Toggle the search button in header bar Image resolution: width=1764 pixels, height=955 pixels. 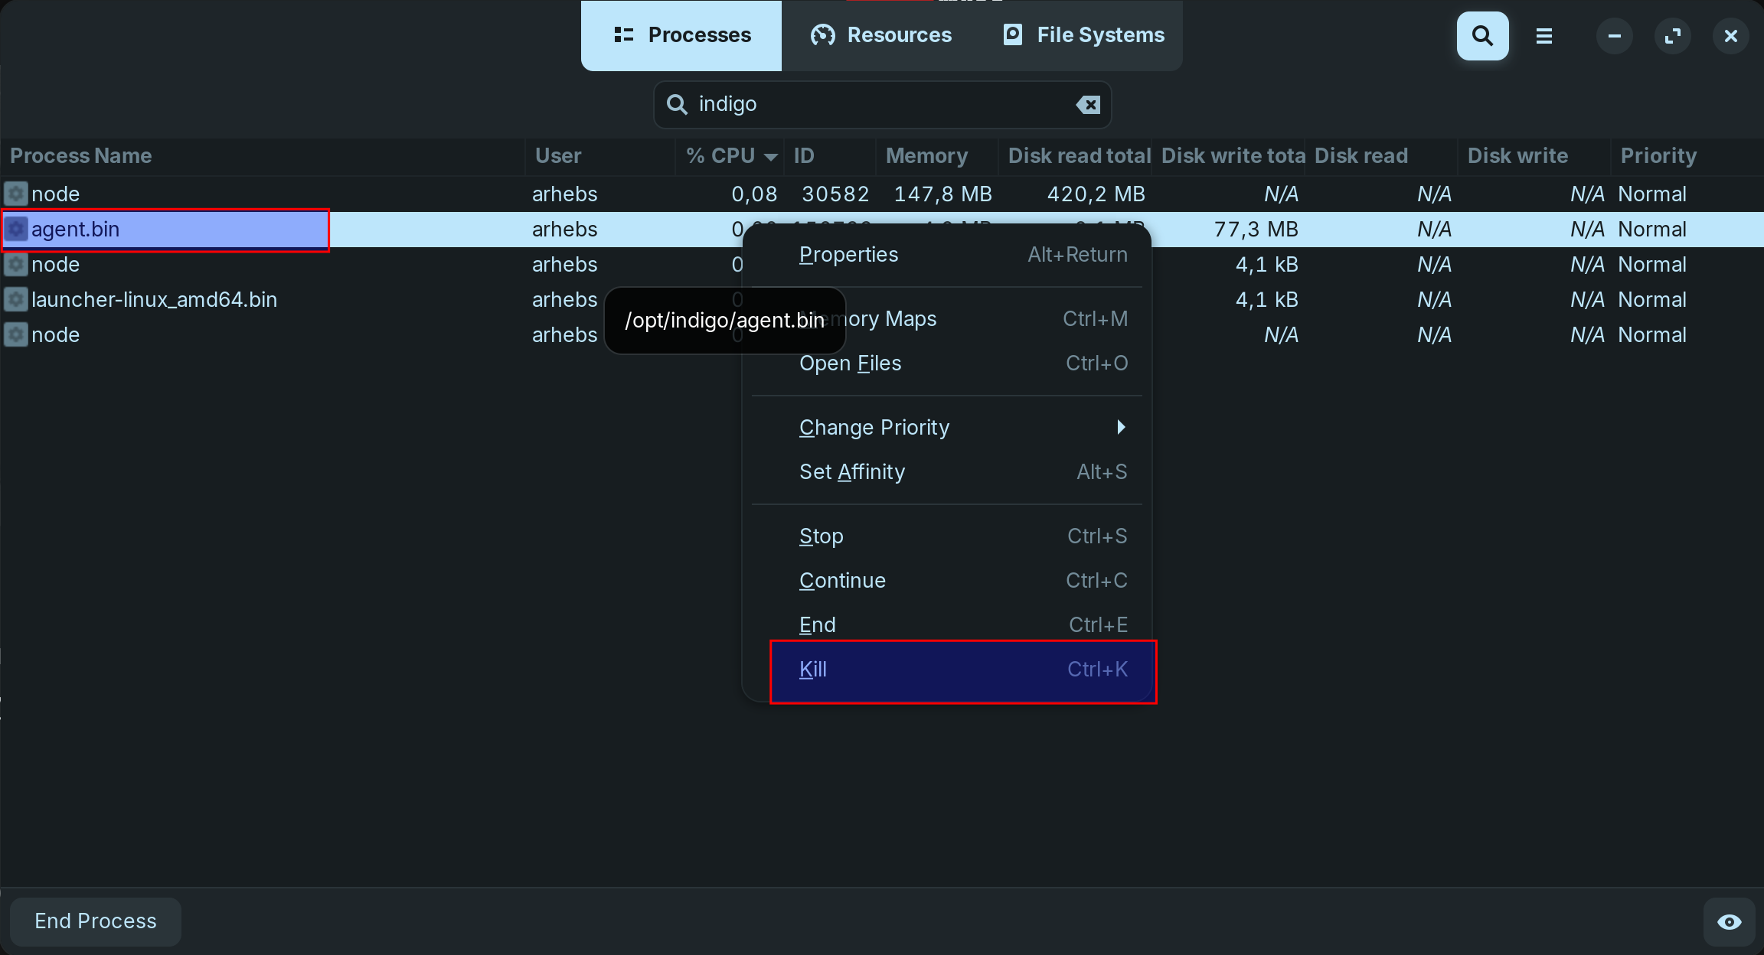click(x=1482, y=36)
